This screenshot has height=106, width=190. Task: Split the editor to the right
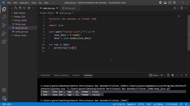pos(182,8)
